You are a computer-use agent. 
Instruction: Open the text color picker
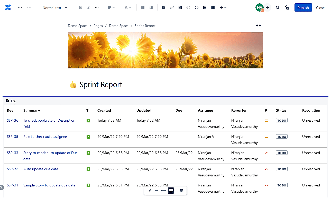click(x=128, y=8)
